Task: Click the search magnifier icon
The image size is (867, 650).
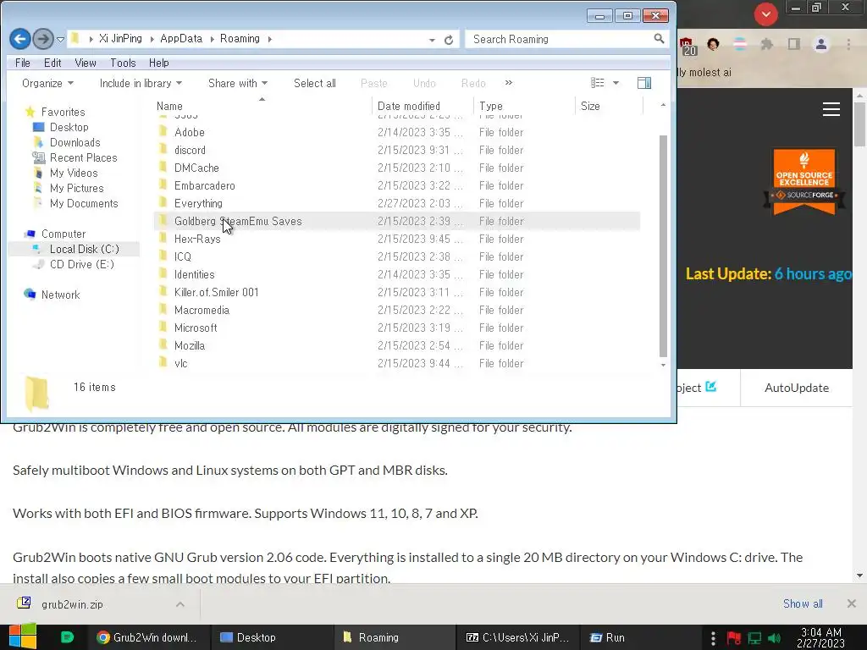Action: click(x=659, y=39)
